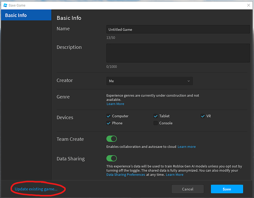Focus the Description text box

tap(178, 53)
